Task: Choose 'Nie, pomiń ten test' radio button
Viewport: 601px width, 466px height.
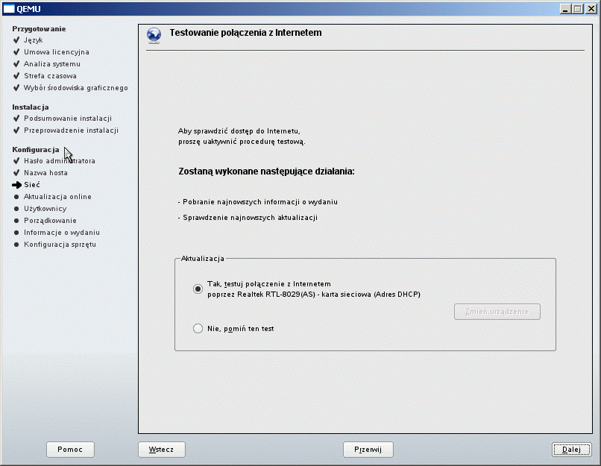Action: tap(198, 328)
